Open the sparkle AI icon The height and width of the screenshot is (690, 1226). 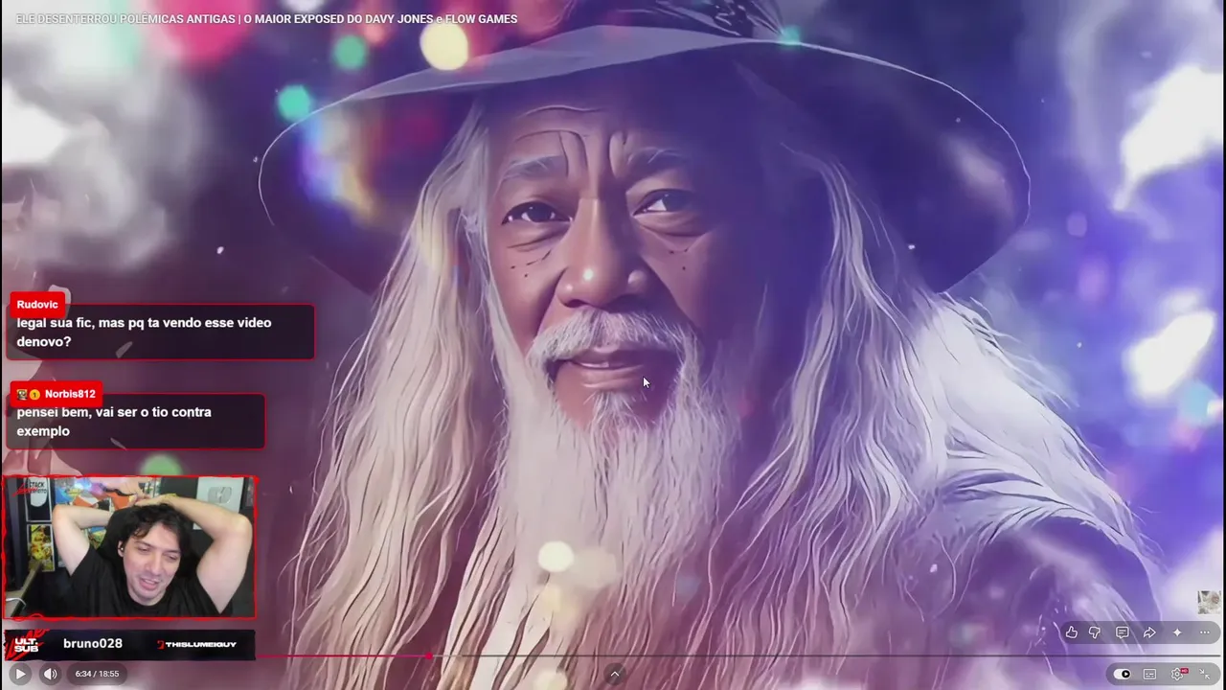(1177, 632)
